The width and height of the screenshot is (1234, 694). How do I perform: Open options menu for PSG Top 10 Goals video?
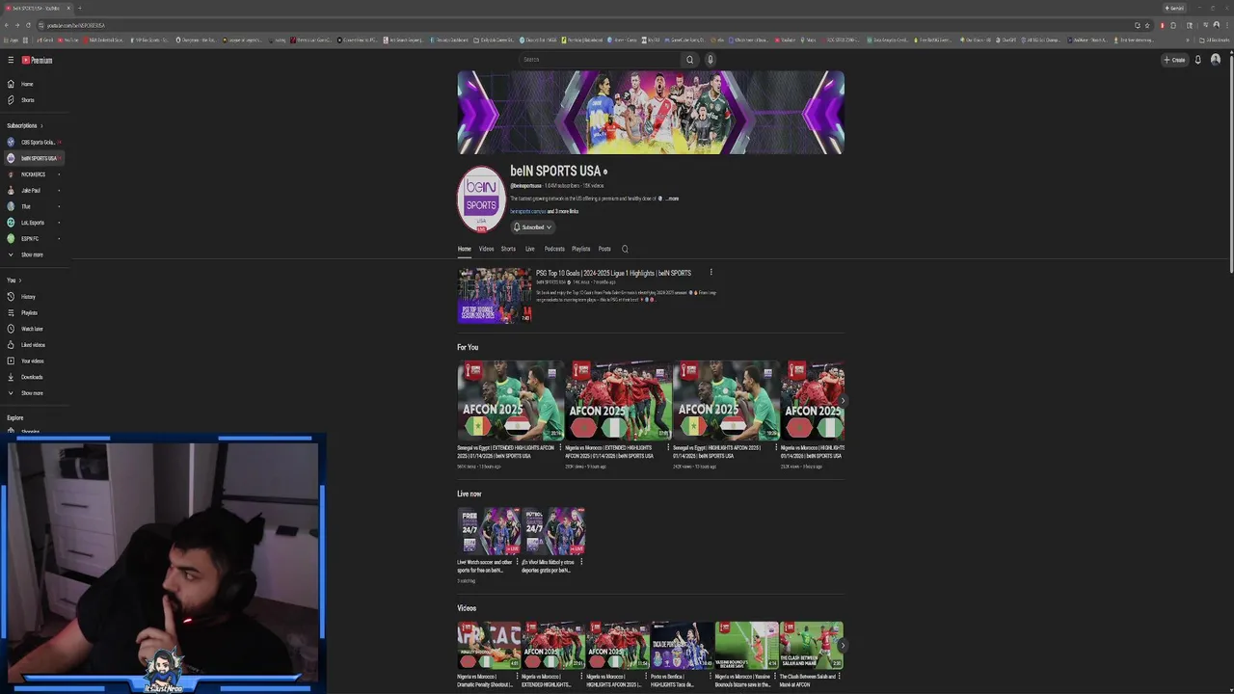coord(711,273)
